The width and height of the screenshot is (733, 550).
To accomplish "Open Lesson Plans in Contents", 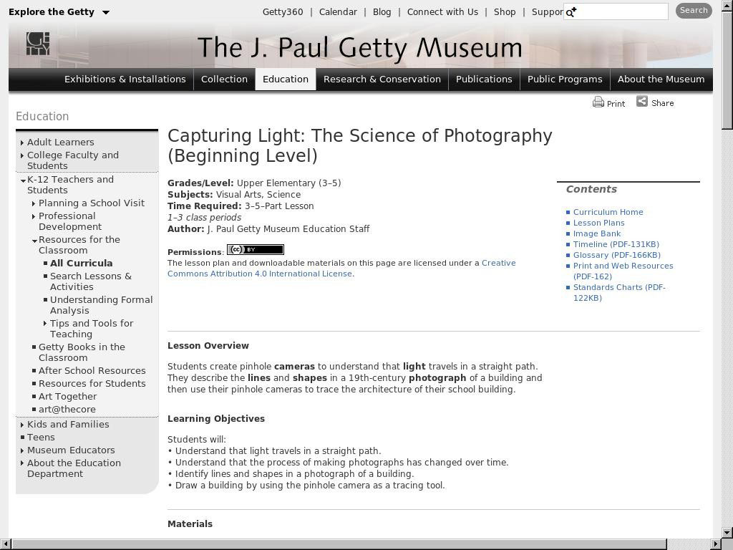I will (599, 223).
